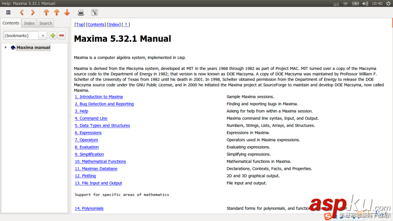Switch to the Search tab

(x=46, y=23)
